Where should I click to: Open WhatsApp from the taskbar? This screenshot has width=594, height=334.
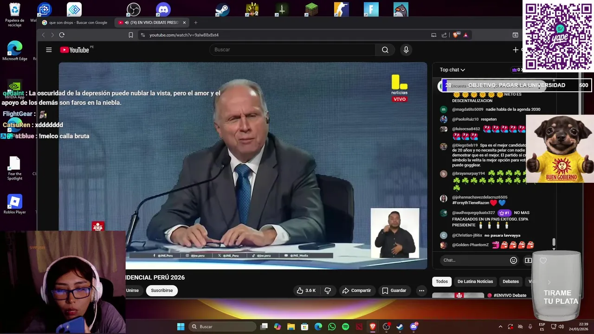[x=332, y=327]
